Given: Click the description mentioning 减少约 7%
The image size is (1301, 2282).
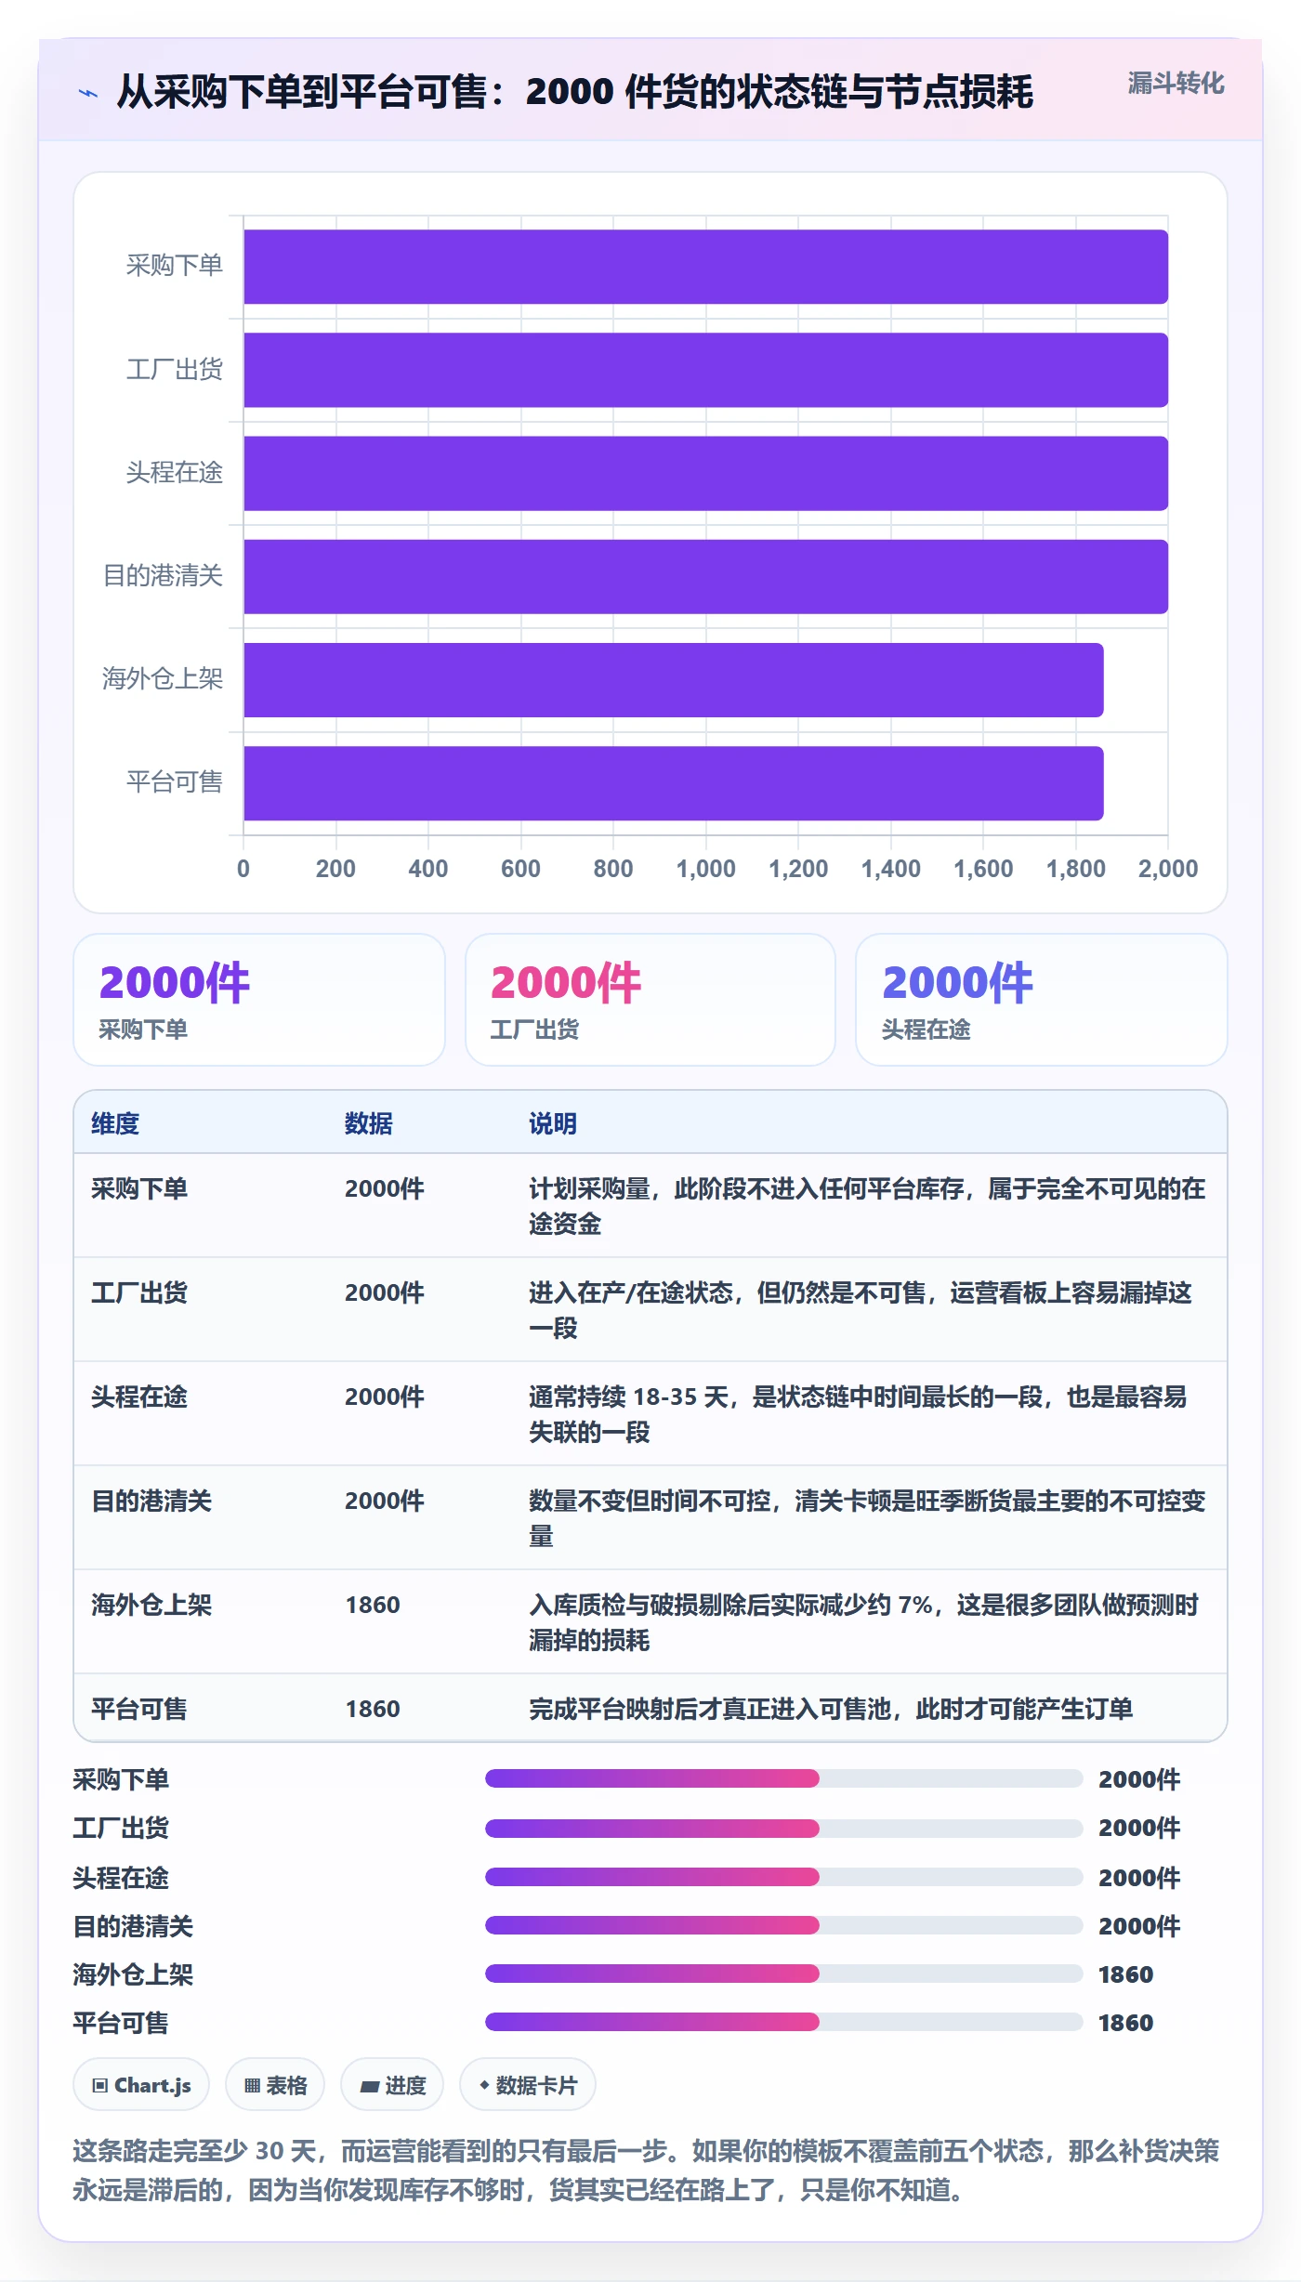Looking at the screenshot, I should point(863,1622).
